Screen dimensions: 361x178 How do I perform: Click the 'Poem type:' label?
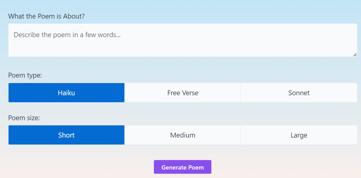pos(25,75)
